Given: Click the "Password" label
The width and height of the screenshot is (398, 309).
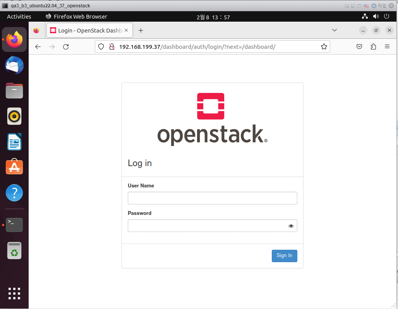Looking at the screenshot, I should coord(140,213).
